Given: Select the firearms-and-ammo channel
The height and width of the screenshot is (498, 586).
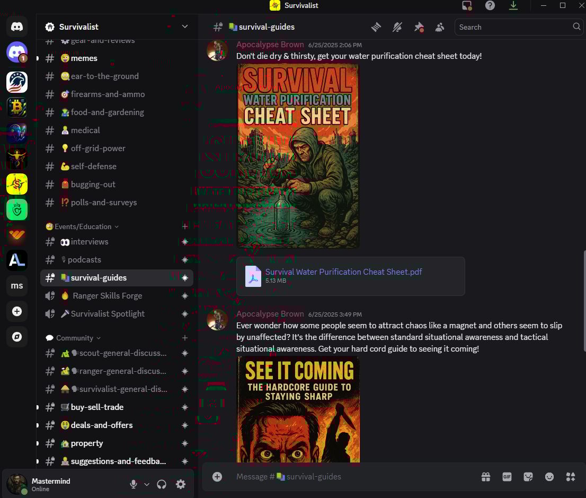Looking at the screenshot, I should [x=117, y=94].
